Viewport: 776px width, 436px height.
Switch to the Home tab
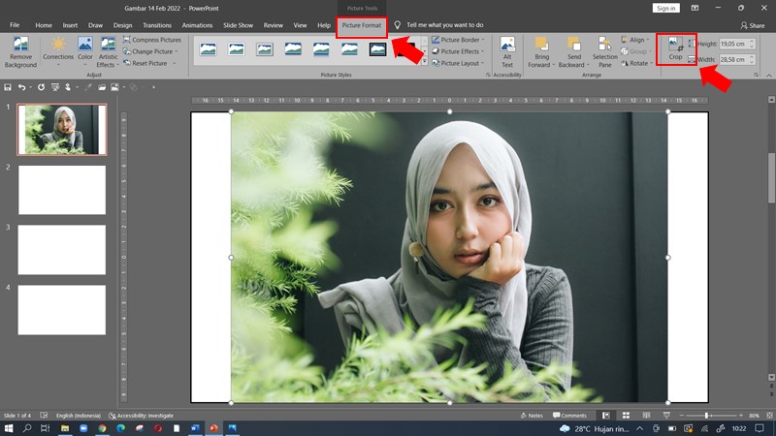(44, 25)
